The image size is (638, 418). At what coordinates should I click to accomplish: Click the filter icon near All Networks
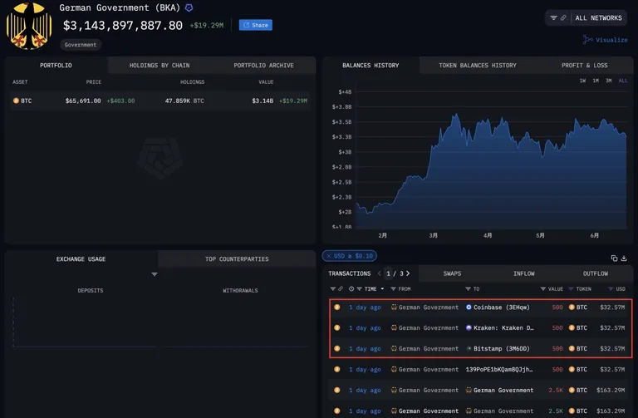pos(553,18)
